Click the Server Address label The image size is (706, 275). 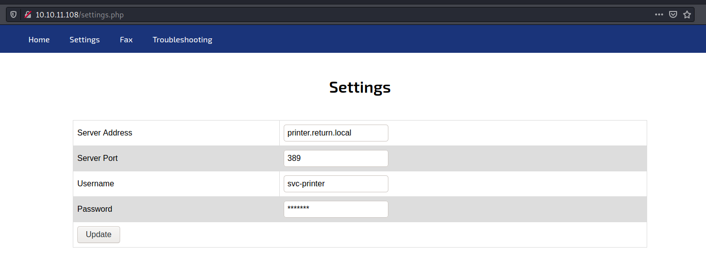tap(105, 133)
